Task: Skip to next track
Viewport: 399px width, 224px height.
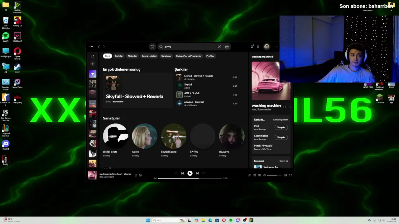Action: (197, 173)
